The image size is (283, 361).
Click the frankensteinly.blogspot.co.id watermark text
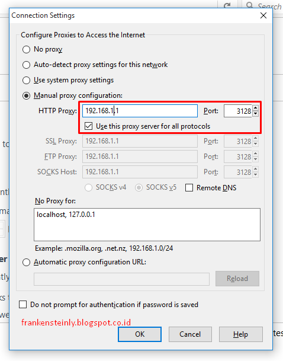tap(76, 322)
